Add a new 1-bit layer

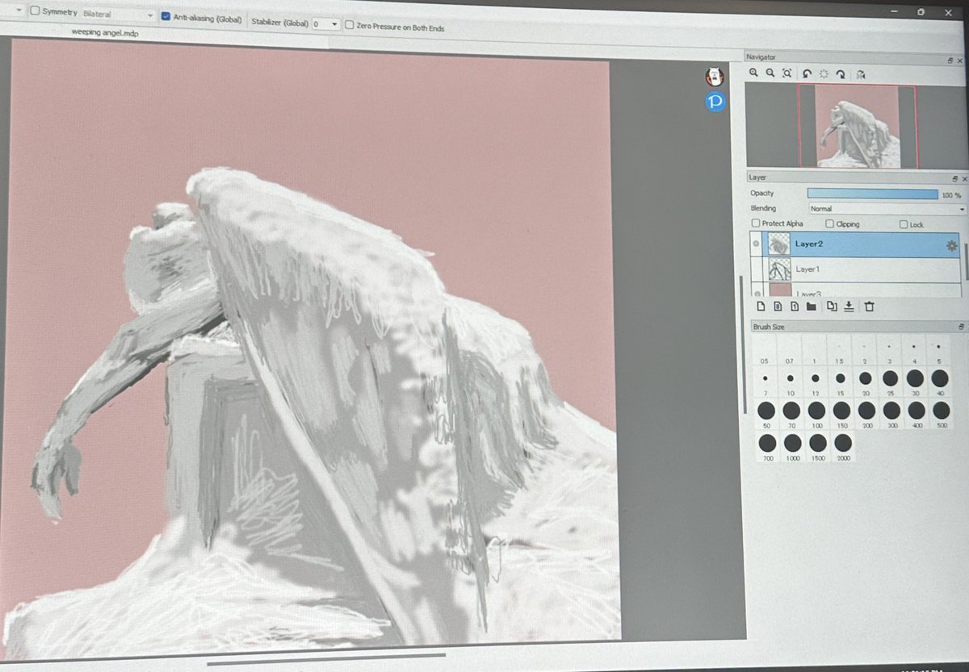point(795,306)
